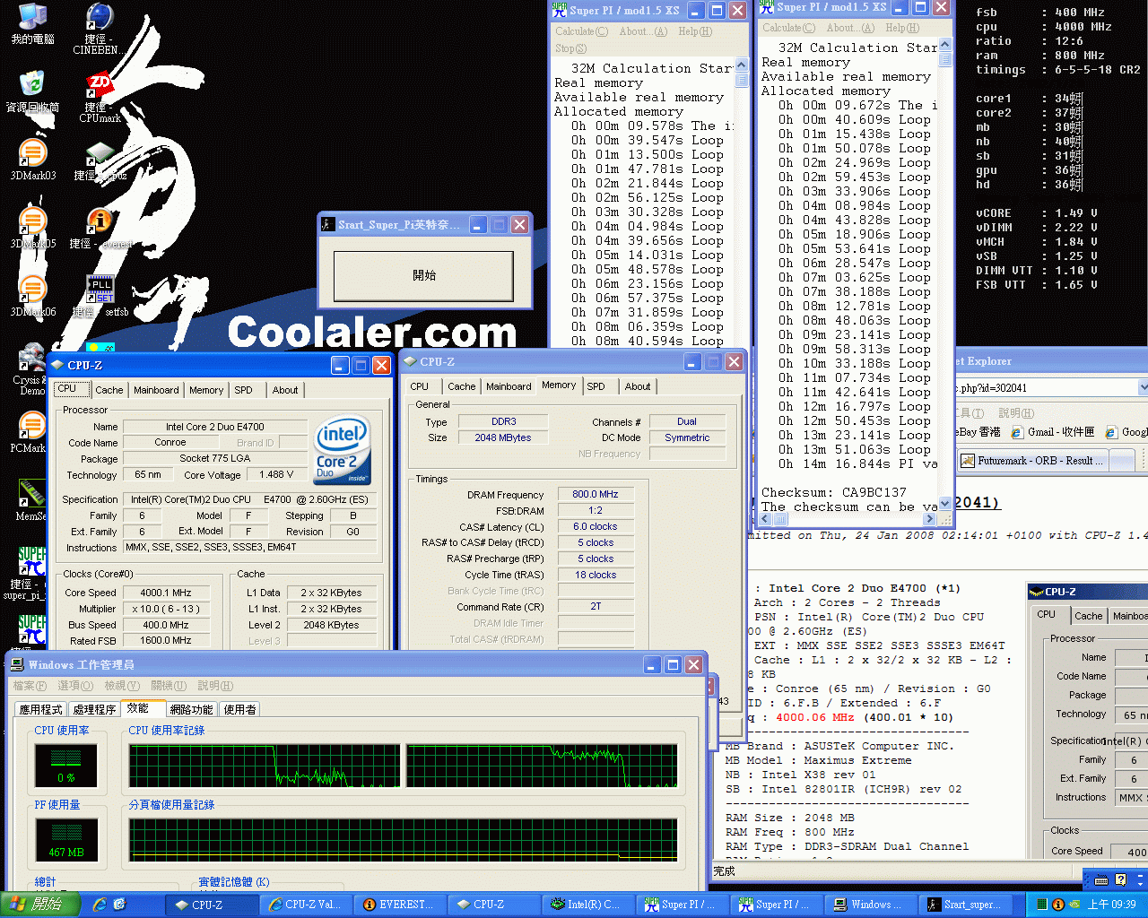Launch the super_pi desktop shortcut
The height and width of the screenshot is (918, 1148).
coord(31,574)
